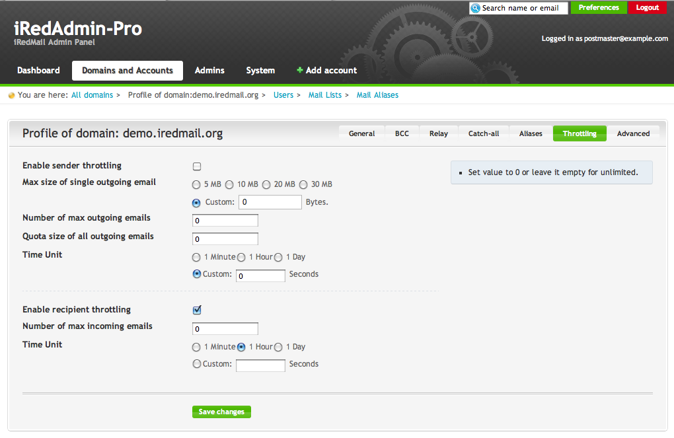The height and width of the screenshot is (438, 674).
Task: Switch to the Catch-all tab
Action: click(x=484, y=133)
